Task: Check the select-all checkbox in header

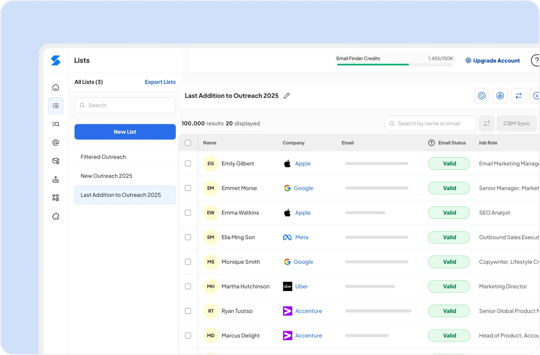Action: point(188,143)
